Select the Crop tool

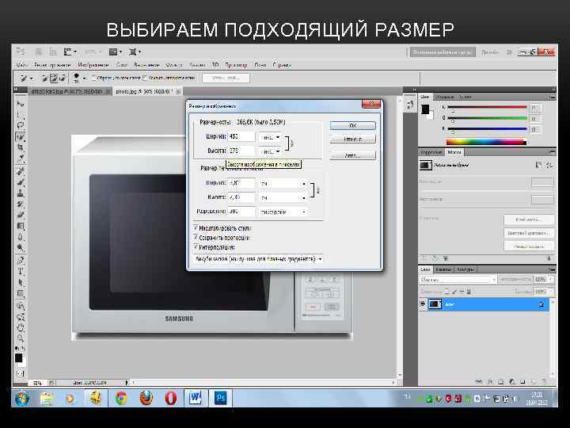click(x=21, y=147)
